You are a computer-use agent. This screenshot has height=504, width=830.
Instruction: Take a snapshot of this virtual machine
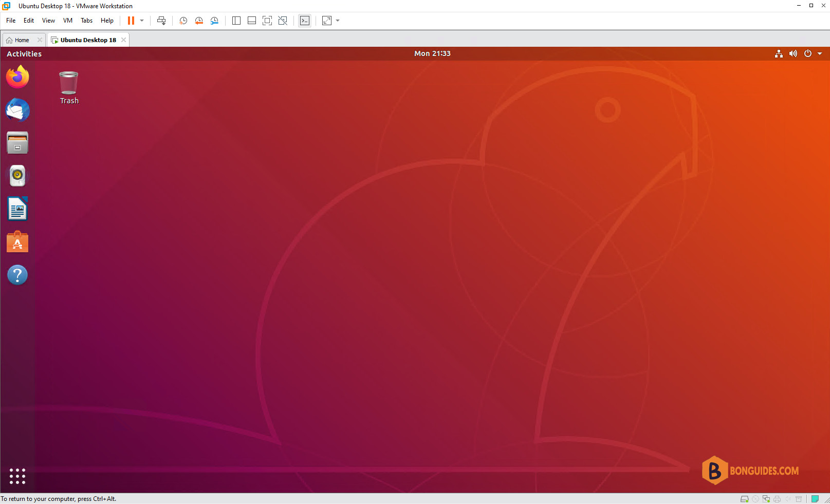pos(183,21)
